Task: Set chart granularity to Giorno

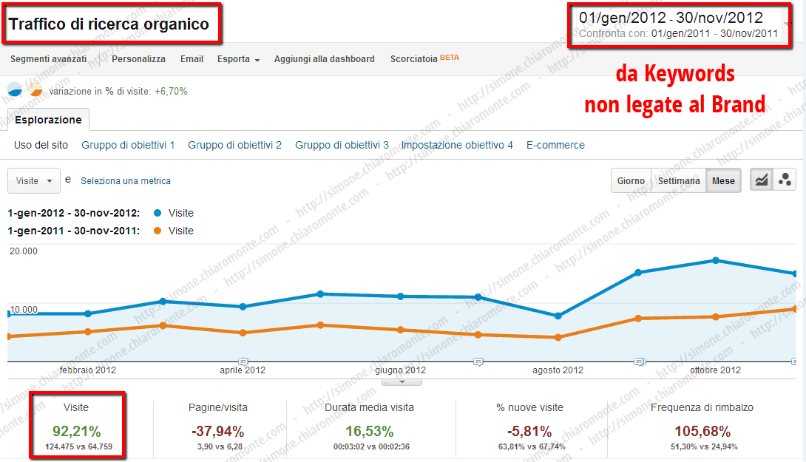Action: coord(631,181)
